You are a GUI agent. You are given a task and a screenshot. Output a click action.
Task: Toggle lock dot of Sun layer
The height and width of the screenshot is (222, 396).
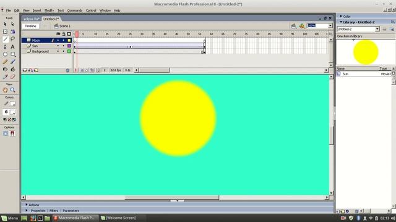(63, 46)
